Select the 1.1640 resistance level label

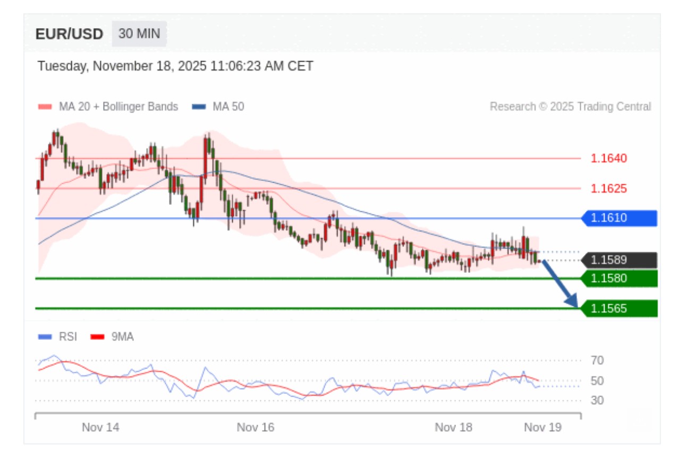(x=608, y=158)
